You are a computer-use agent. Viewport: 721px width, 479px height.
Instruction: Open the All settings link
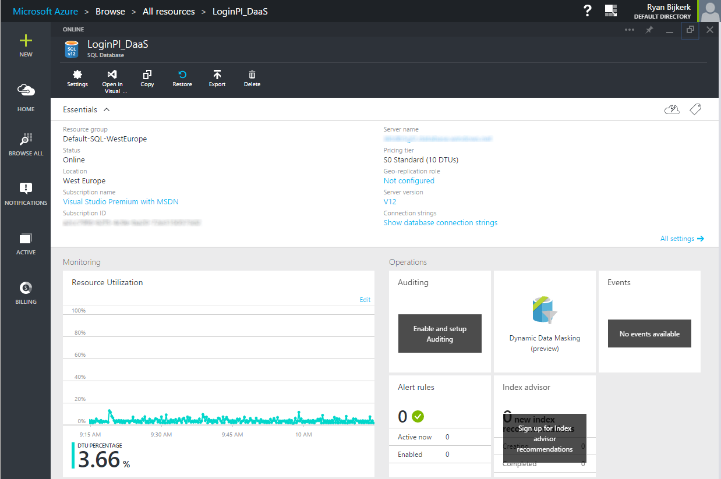682,239
